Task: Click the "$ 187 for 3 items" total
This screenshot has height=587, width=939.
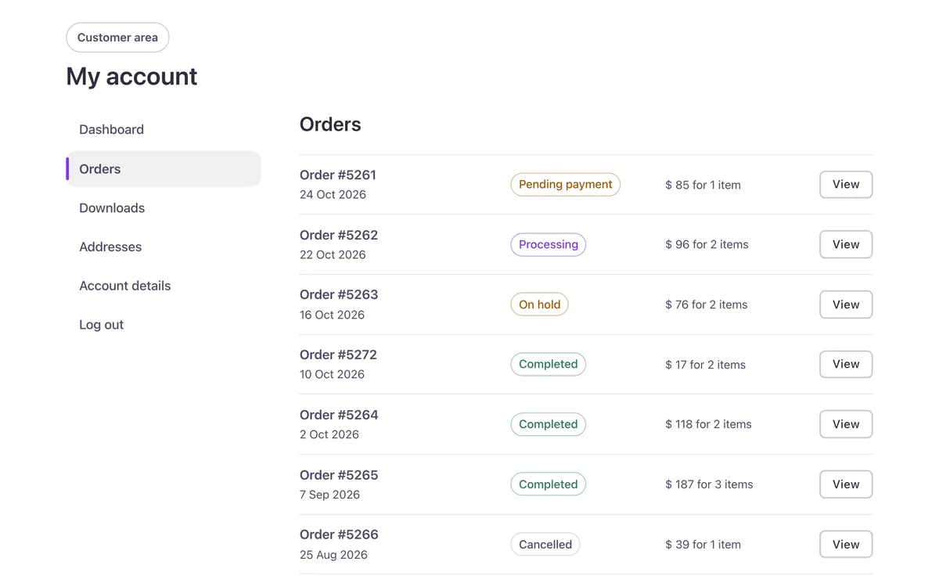Action: [710, 485]
